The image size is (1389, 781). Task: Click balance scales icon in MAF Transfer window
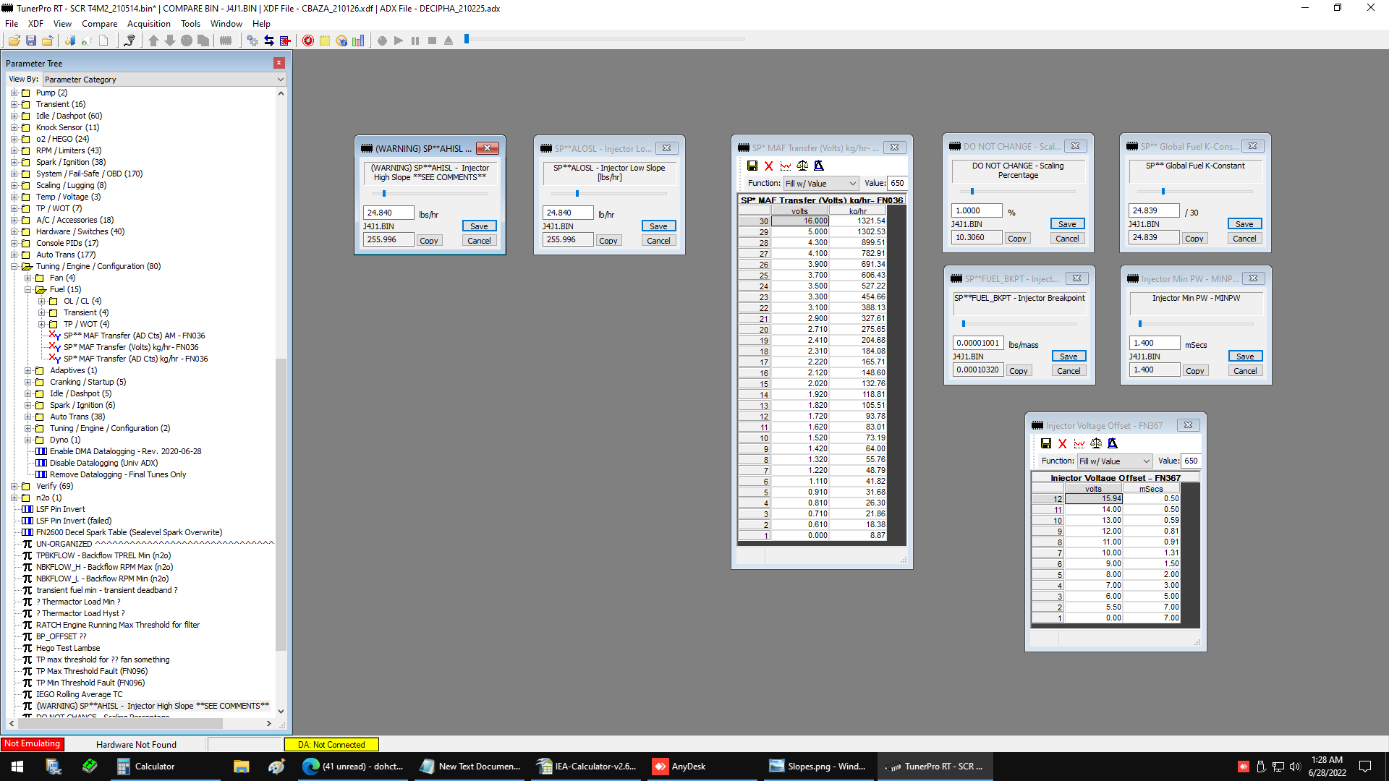pos(802,166)
